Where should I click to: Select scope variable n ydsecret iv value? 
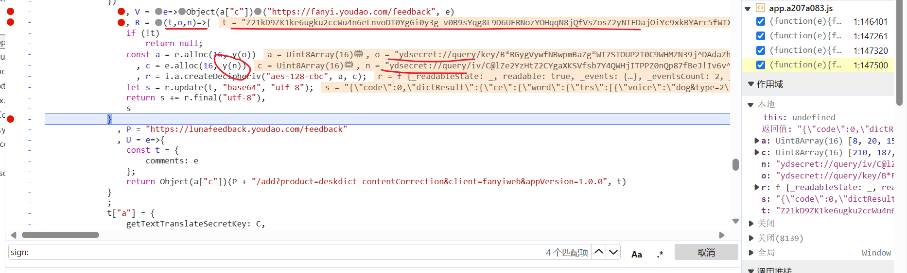tap(835, 164)
